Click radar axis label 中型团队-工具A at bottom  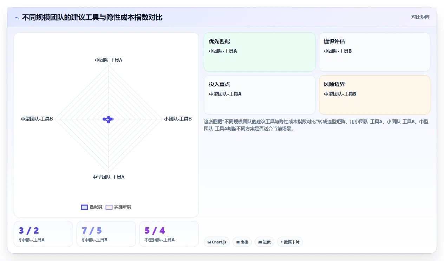[109, 177]
